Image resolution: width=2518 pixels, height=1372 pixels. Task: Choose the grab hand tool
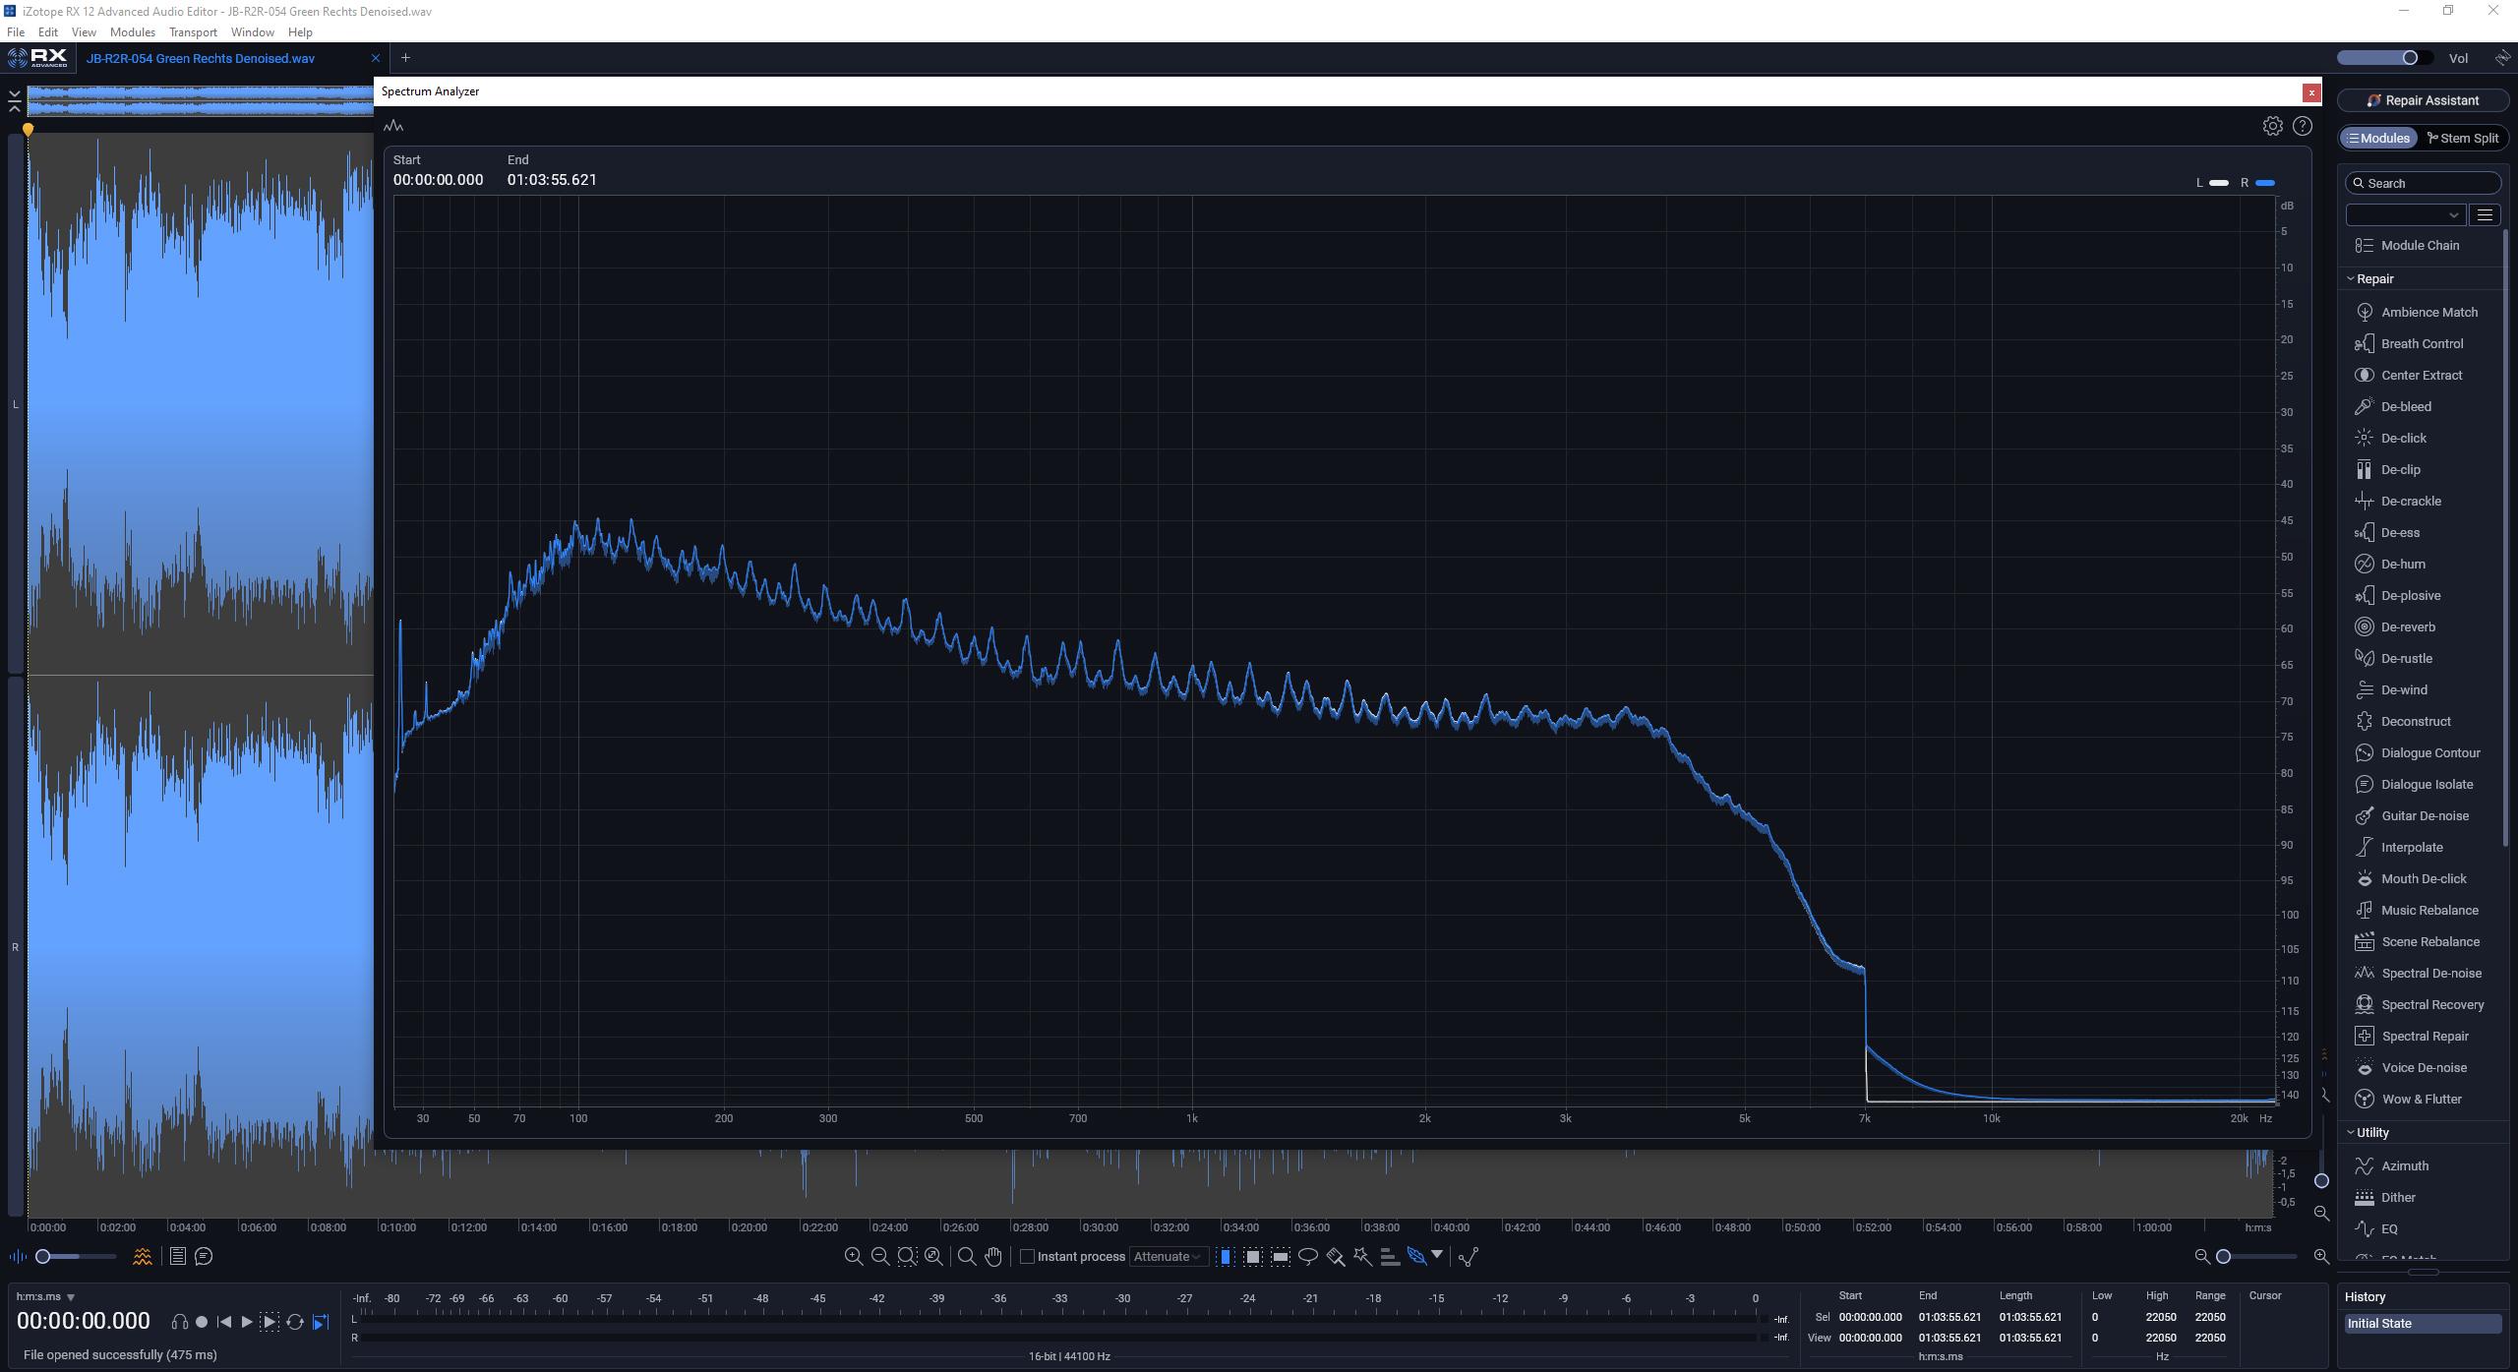pyautogui.click(x=993, y=1256)
